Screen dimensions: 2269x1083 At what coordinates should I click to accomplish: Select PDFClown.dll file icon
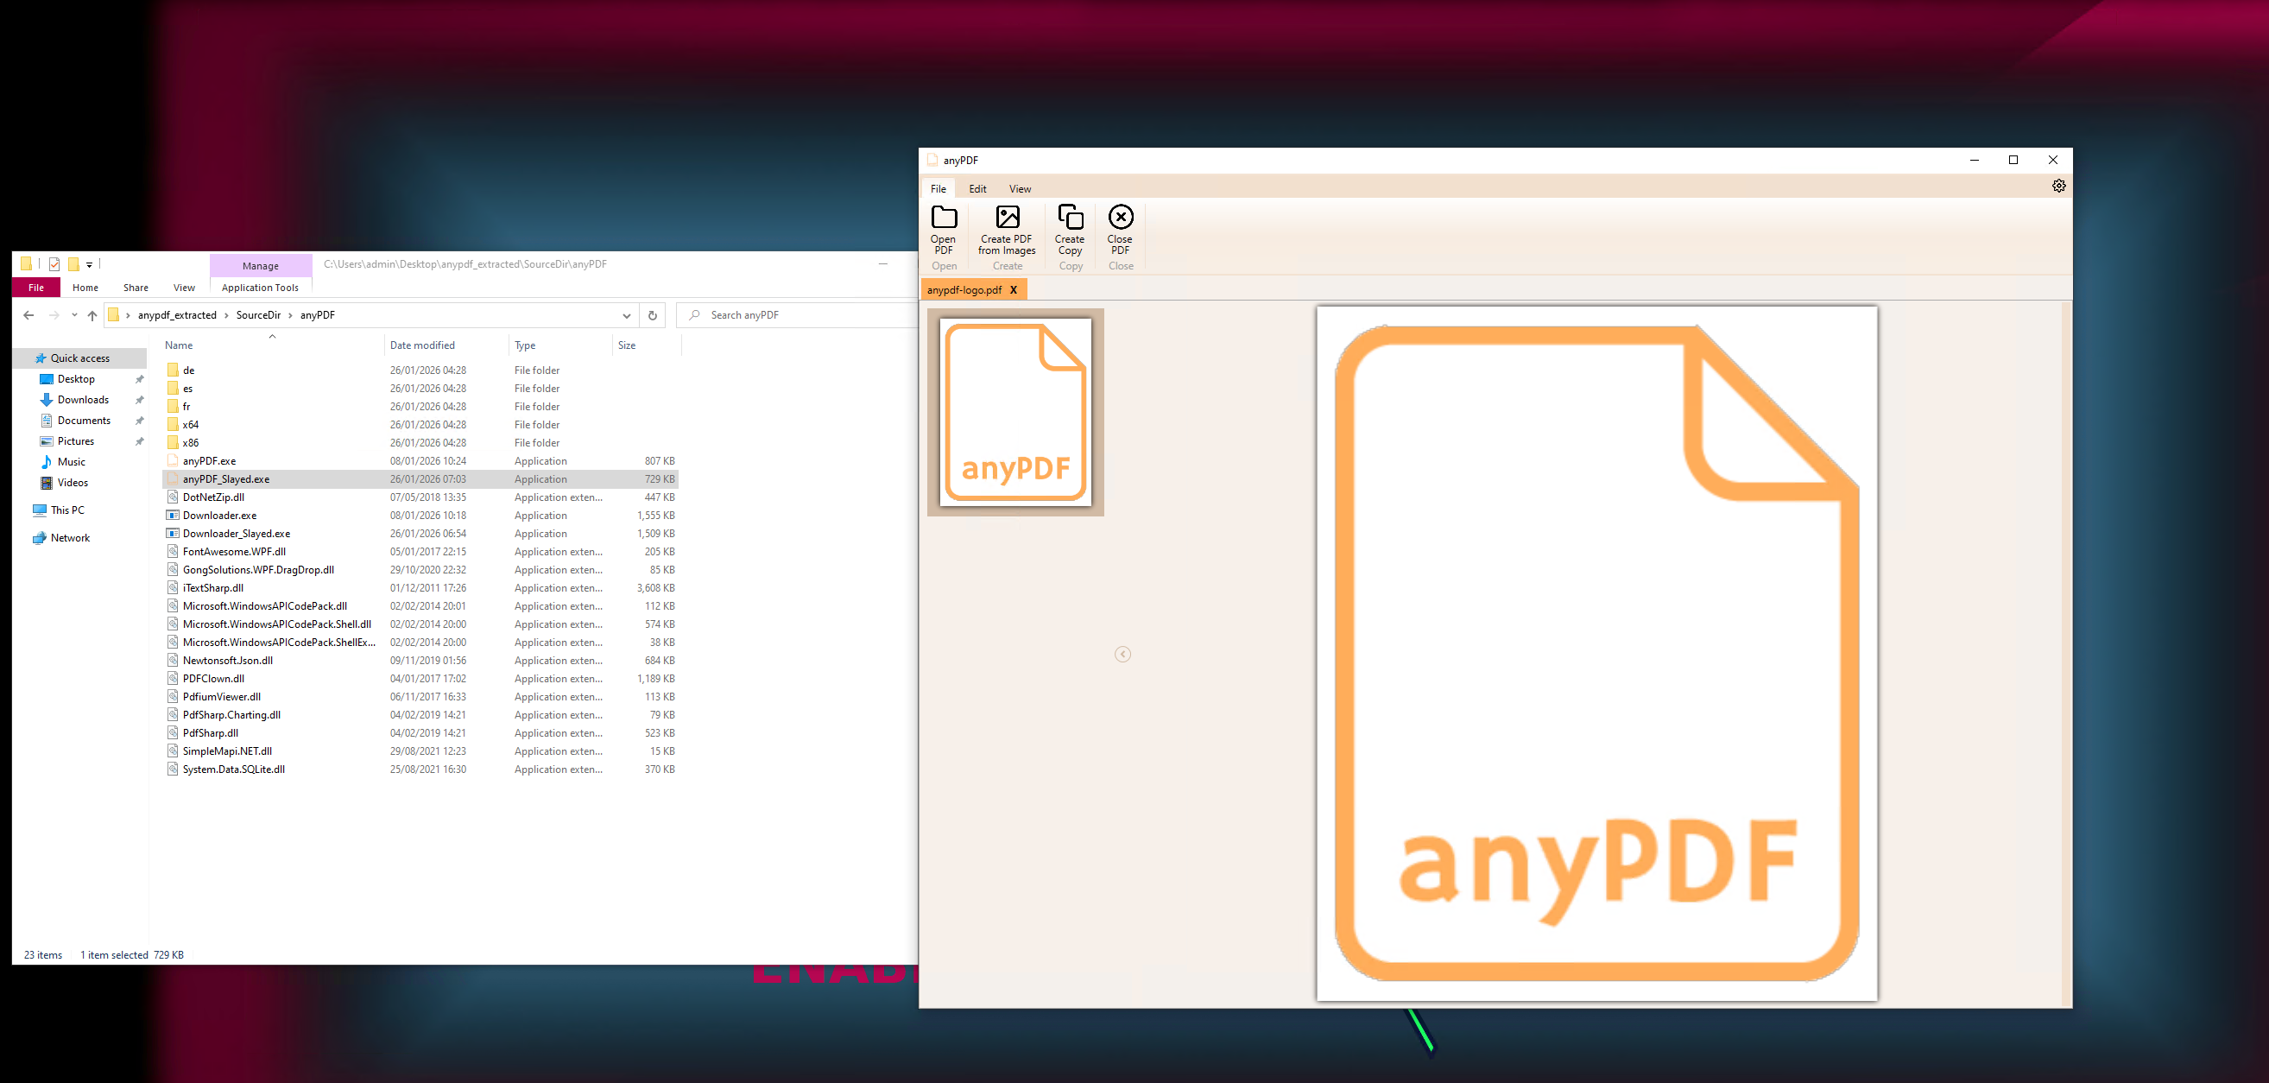pyautogui.click(x=173, y=679)
